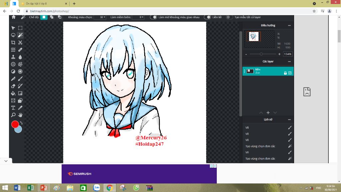Select the scissors Cutout tool
The width and height of the screenshot is (341, 192).
pos(20,42)
